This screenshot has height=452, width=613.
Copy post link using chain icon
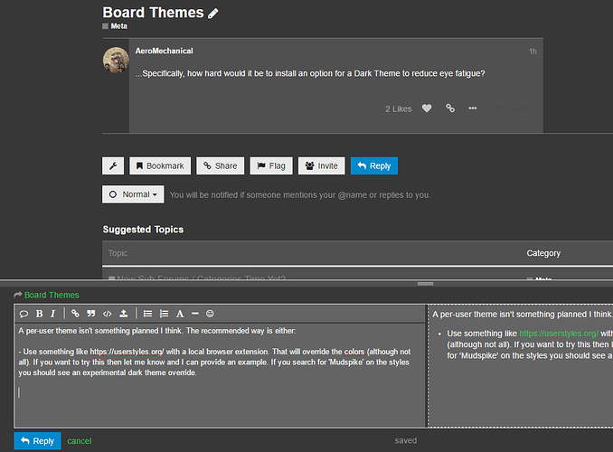tap(450, 108)
